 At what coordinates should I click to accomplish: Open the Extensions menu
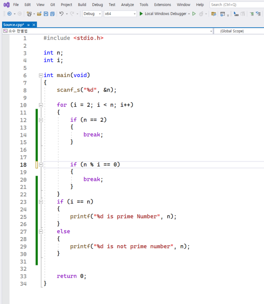click(162, 5)
